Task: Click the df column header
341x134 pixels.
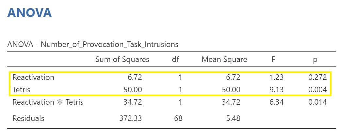Action: 175,60
